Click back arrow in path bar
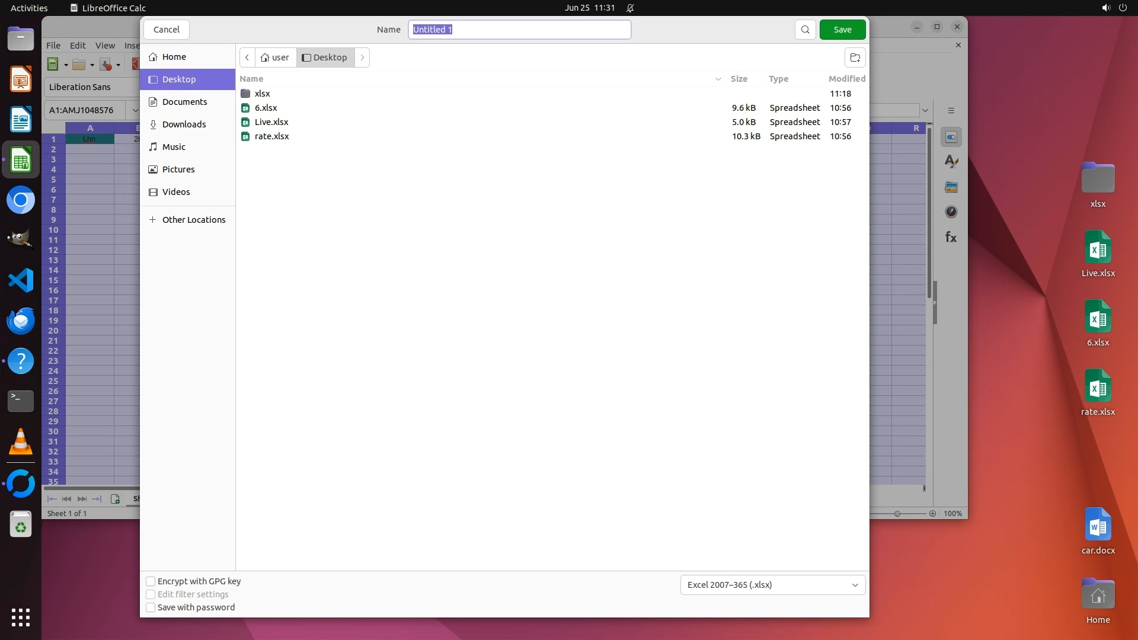Screen dimensions: 1138x640 247,57
